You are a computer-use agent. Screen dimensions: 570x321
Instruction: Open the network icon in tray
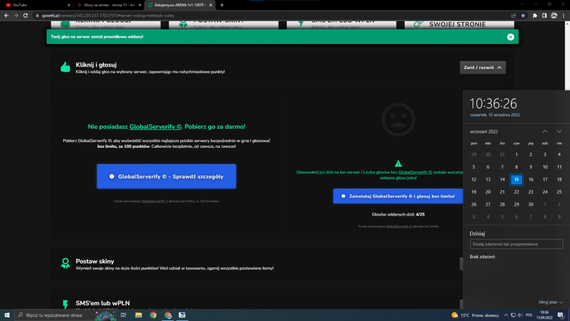[513, 315]
